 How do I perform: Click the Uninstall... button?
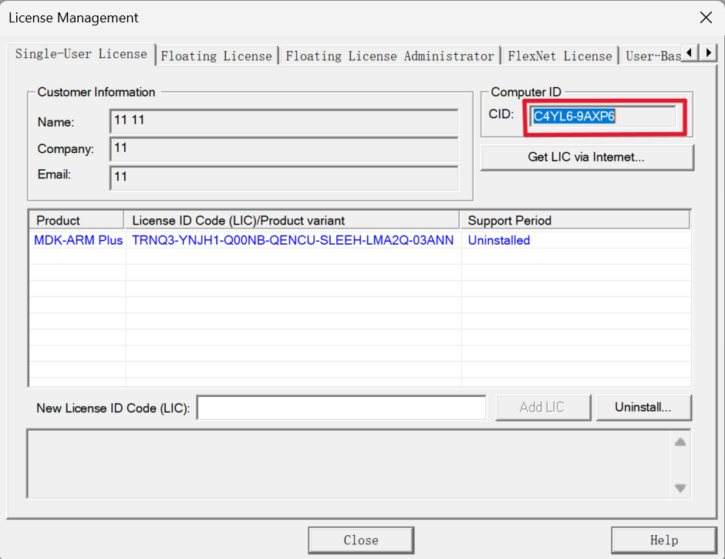[x=643, y=407]
